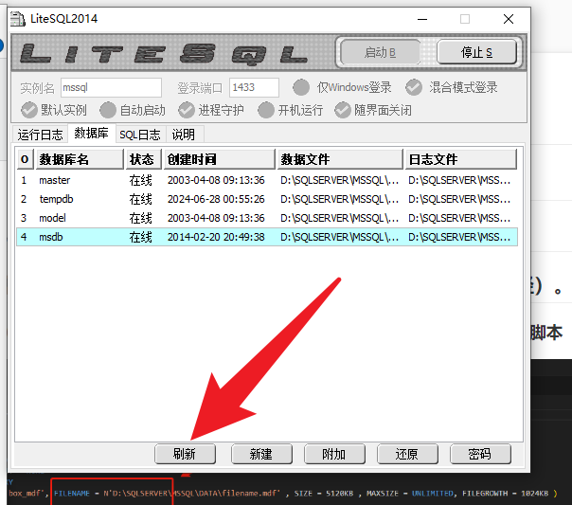
Task: Switch to the 运行日志 tab
Action: click(40, 135)
